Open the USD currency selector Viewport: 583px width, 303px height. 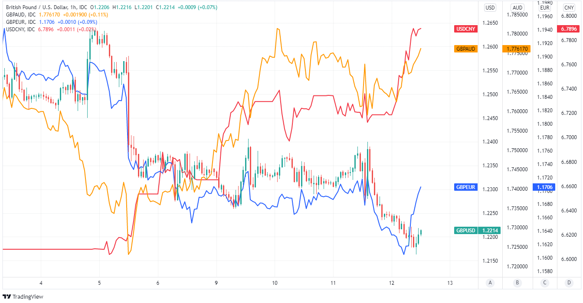490,7
